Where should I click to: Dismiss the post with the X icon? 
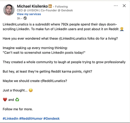[124, 6]
